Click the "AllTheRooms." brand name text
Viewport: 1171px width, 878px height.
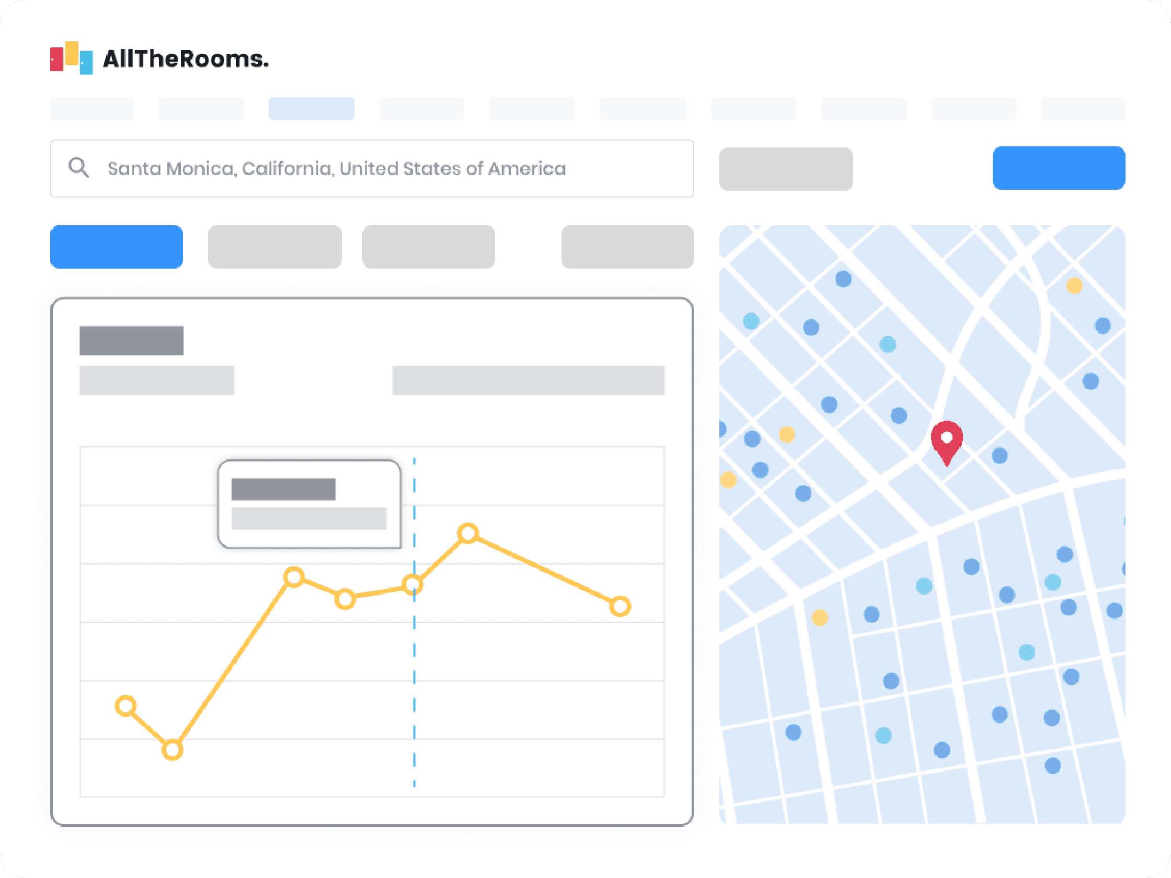pyautogui.click(x=186, y=59)
